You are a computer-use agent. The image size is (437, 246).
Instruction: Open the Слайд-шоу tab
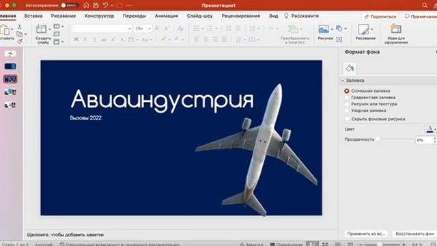point(199,16)
